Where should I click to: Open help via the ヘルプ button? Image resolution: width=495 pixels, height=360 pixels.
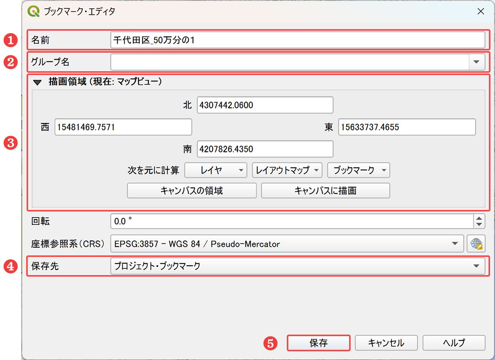(x=454, y=343)
